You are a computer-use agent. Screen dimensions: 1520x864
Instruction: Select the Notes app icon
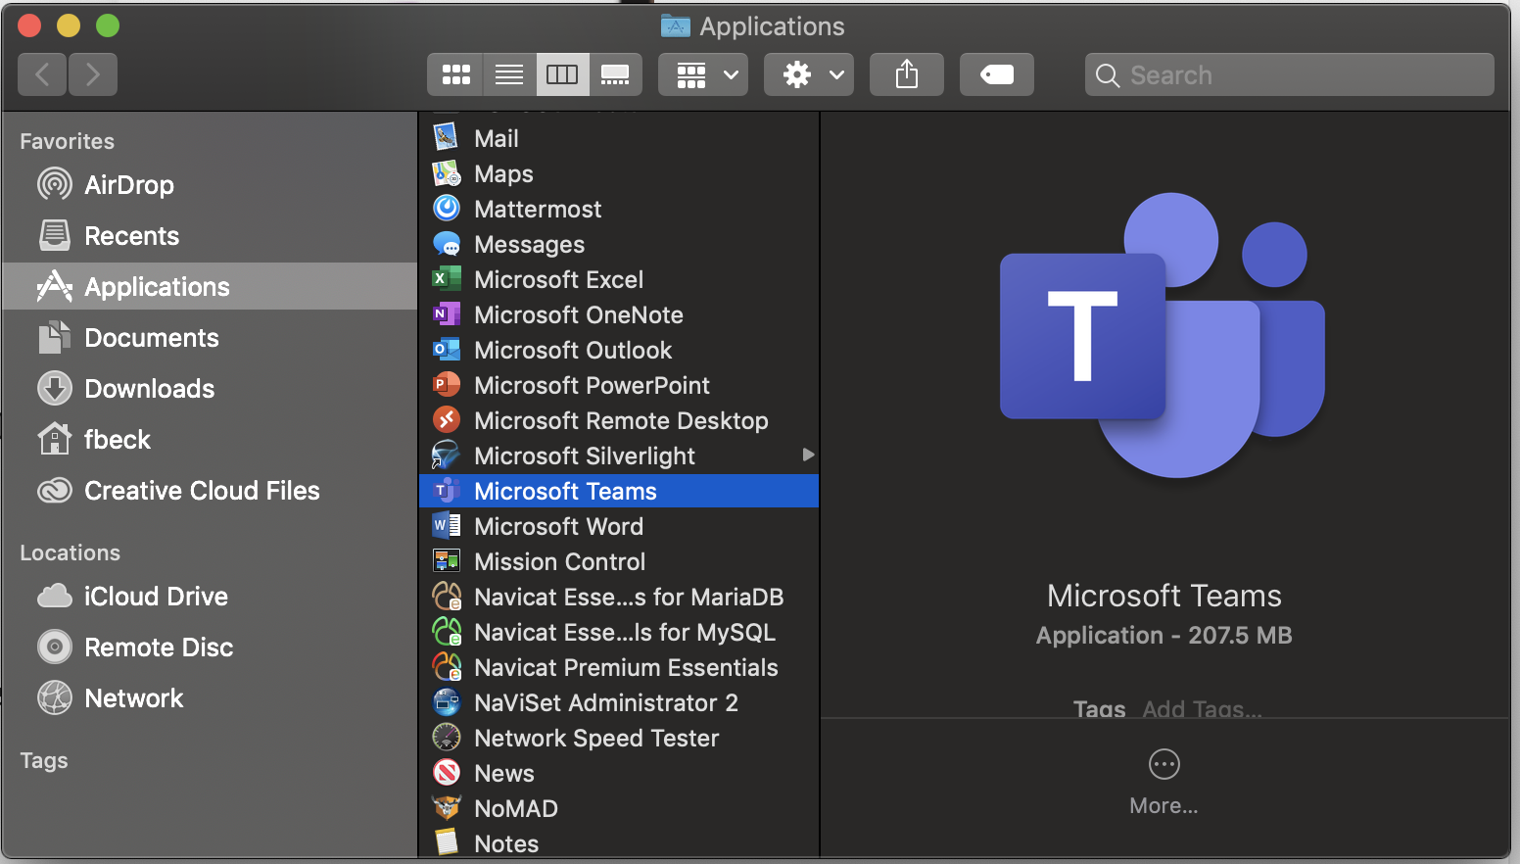tap(447, 842)
